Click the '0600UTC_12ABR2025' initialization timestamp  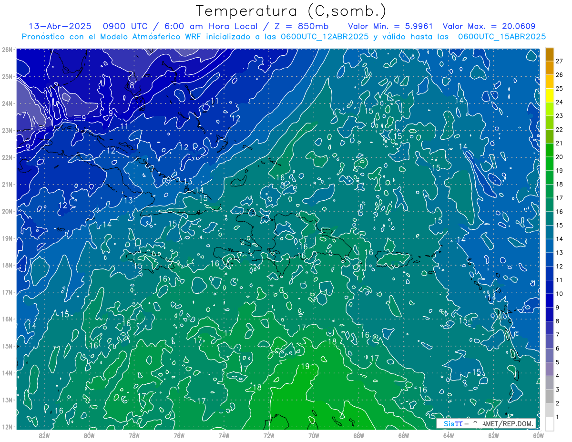pyautogui.click(x=325, y=36)
